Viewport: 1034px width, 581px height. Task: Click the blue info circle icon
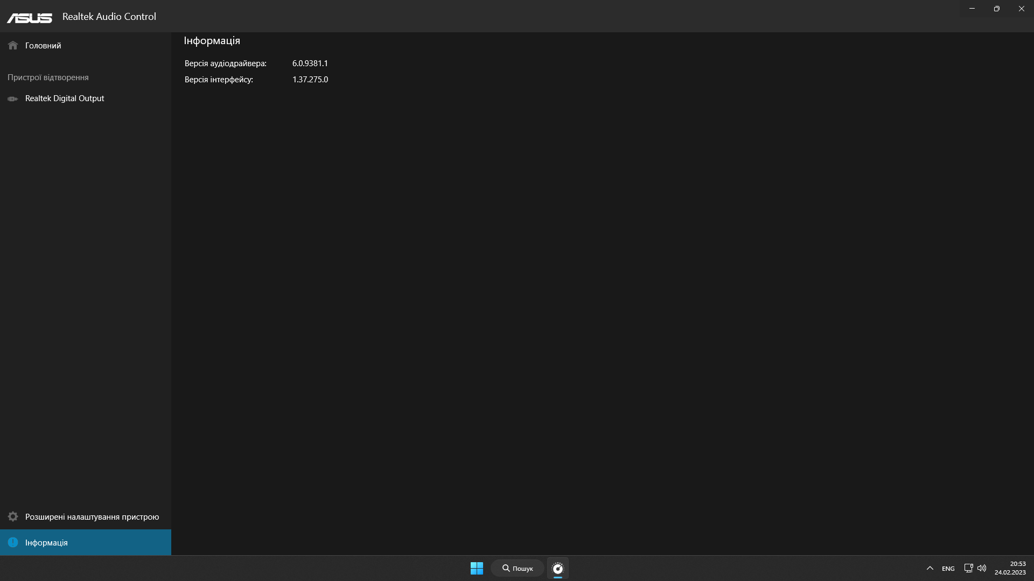[13, 542]
